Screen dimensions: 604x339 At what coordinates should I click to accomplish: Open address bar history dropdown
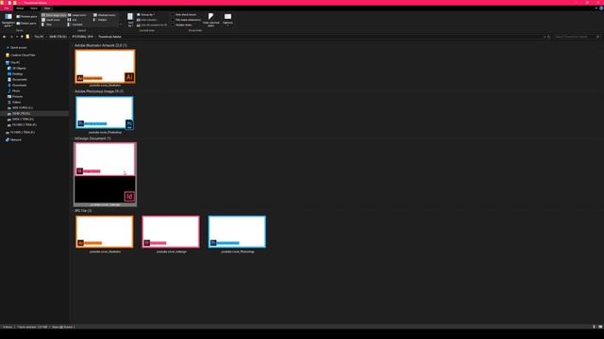545,37
